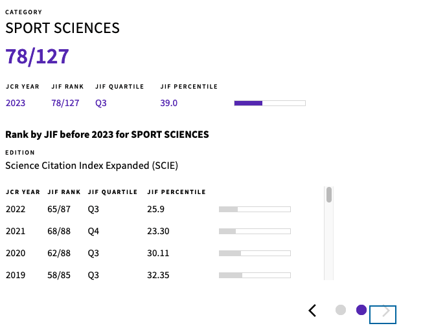423x328 pixels.
Task: Click the 2020 percentile bar
Action: [x=255, y=254]
